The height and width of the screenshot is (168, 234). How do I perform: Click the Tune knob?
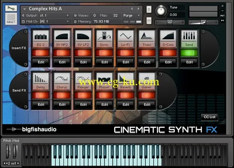[161, 11]
